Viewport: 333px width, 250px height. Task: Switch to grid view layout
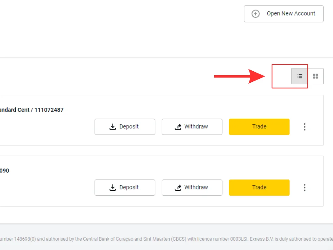click(315, 76)
